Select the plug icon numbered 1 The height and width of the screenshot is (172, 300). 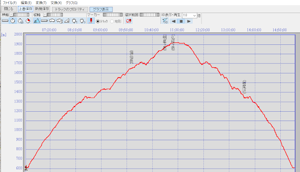pos(75,21)
